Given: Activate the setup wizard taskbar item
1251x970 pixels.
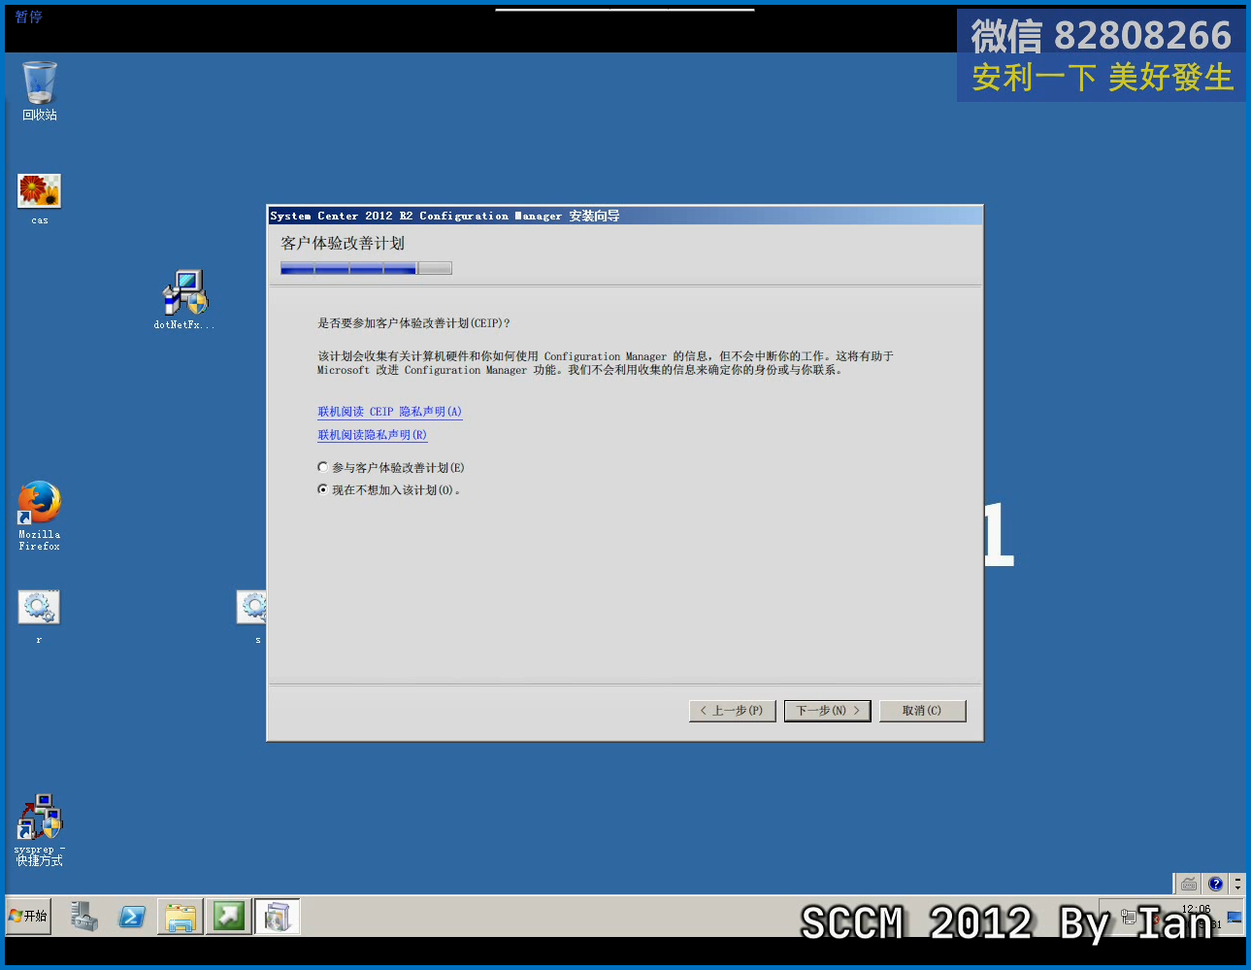Looking at the screenshot, I should click(x=278, y=917).
